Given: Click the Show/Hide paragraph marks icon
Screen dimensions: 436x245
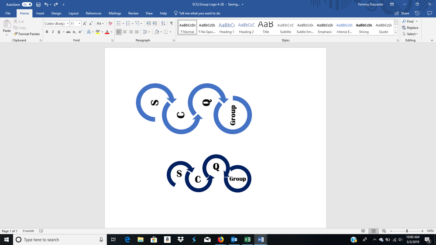Looking at the screenshot, I should click(x=172, y=24).
